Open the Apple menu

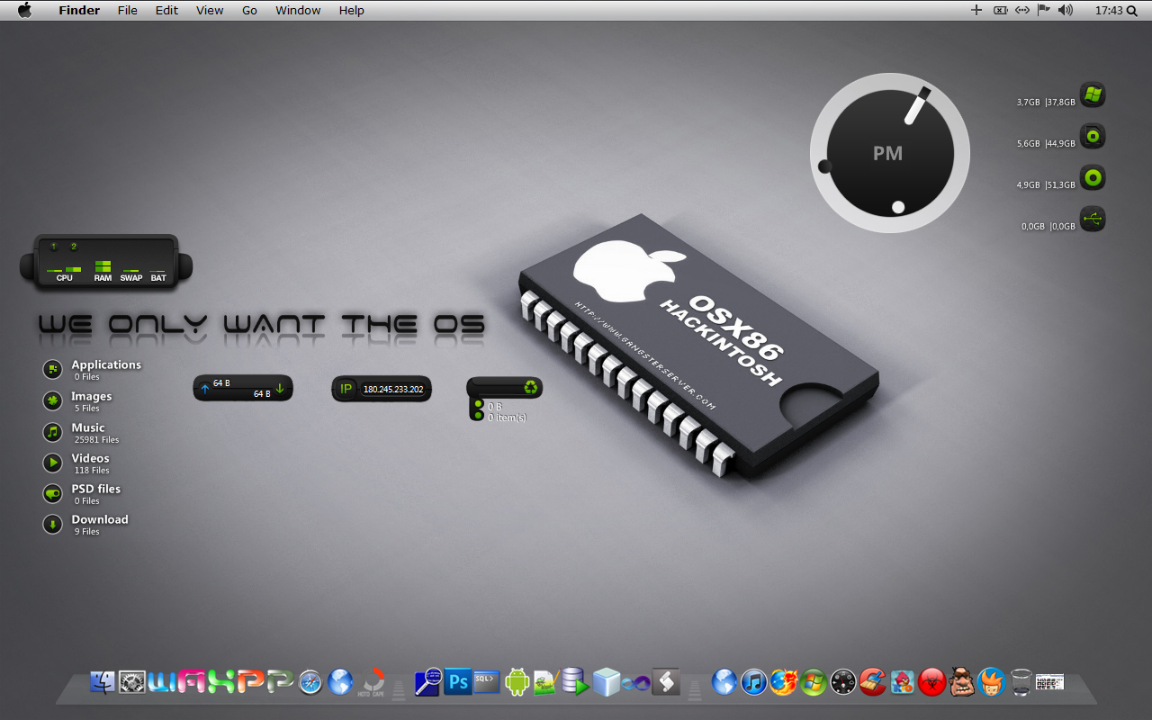tap(24, 10)
